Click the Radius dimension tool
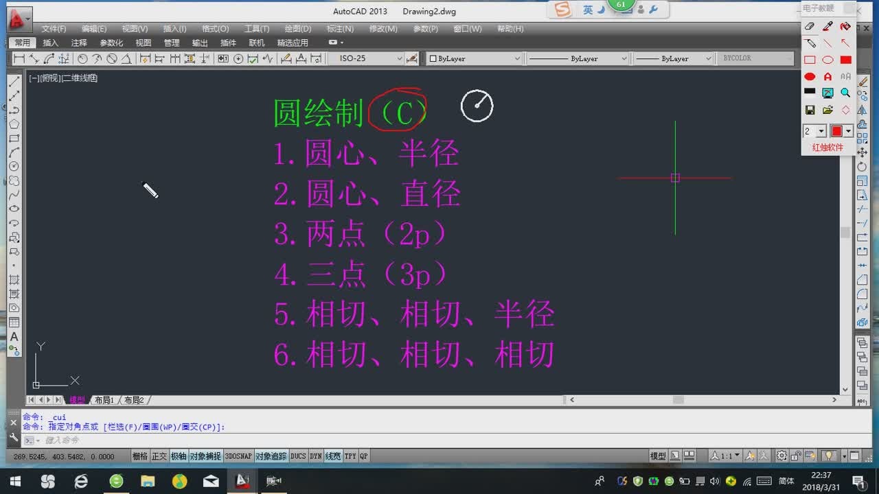The height and width of the screenshot is (494, 879). (82, 59)
